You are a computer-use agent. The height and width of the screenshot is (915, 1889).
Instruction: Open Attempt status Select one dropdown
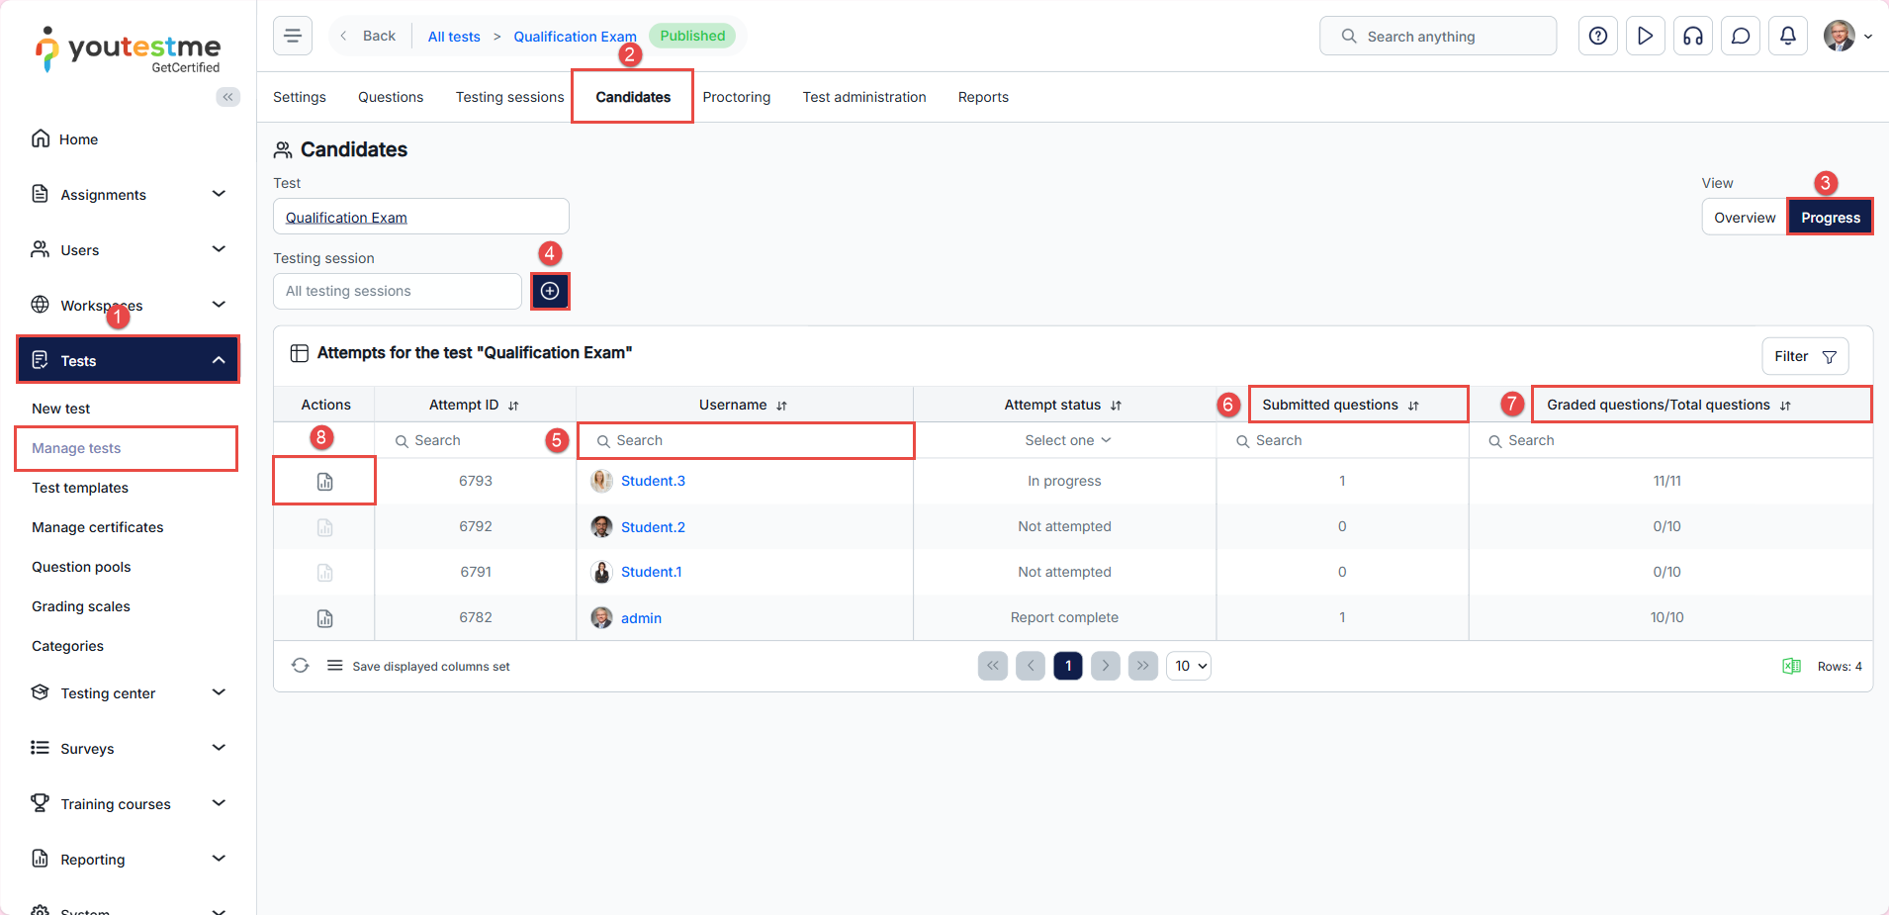pyautogui.click(x=1066, y=440)
